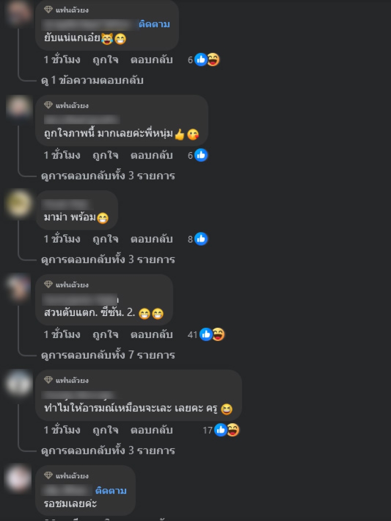
Task: Open laughing reaction on ยับแน่แกเอ๋ย comment
Action: tap(213, 60)
